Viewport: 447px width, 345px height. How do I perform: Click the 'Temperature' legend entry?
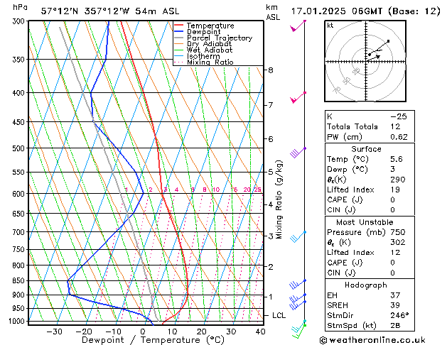(204, 26)
